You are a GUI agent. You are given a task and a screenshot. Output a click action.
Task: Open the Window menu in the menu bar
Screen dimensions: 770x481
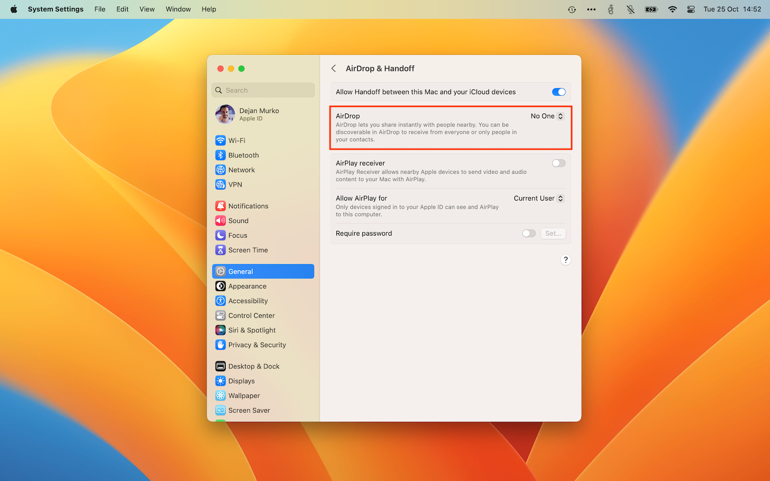(178, 9)
